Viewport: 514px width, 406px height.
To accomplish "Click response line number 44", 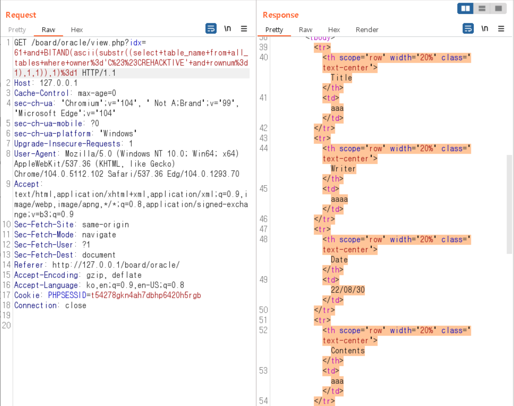I will point(263,149).
